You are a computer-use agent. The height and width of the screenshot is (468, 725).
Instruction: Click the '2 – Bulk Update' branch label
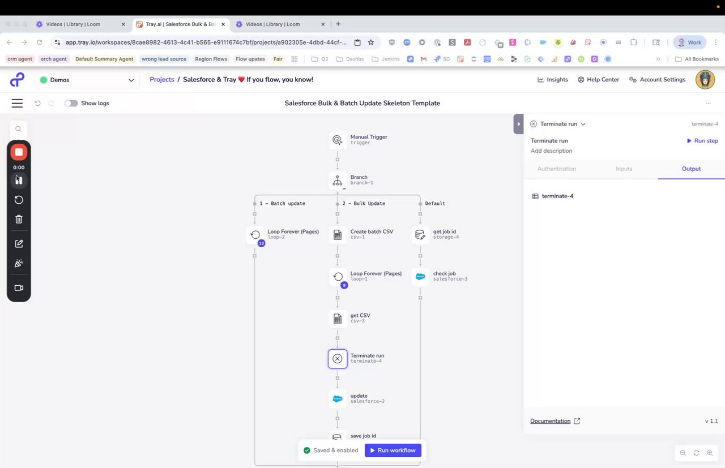click(x=364, y=203)
